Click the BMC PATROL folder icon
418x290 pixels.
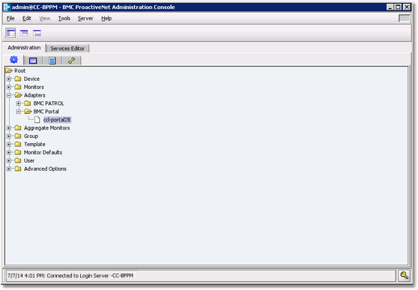(28, 103)
